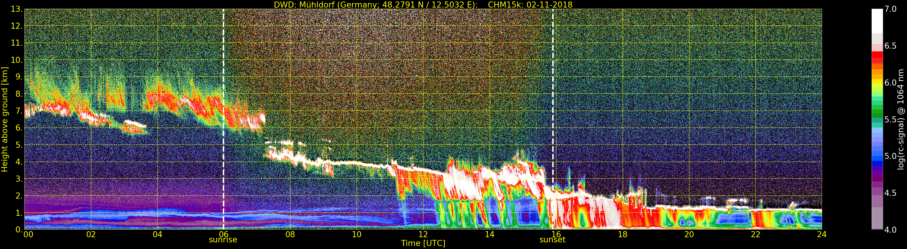907x249 pixels.
Task: Click the '5.5' colorbar scale value
Action: click(890, 119)
